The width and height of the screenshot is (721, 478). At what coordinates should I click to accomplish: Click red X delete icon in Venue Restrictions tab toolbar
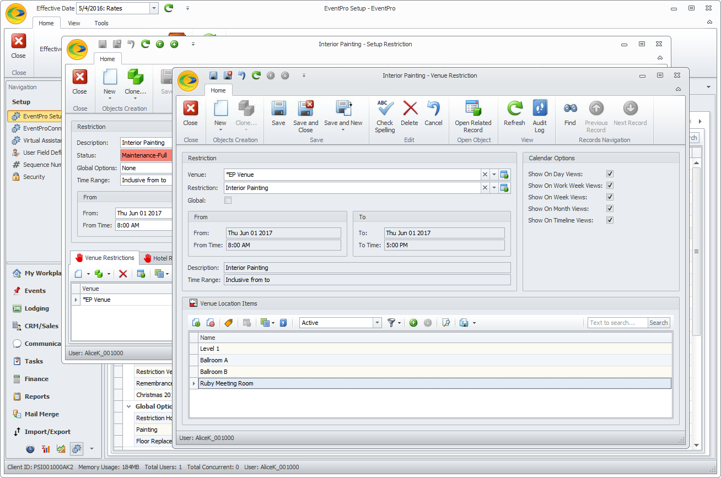click(x=123, y=274)
